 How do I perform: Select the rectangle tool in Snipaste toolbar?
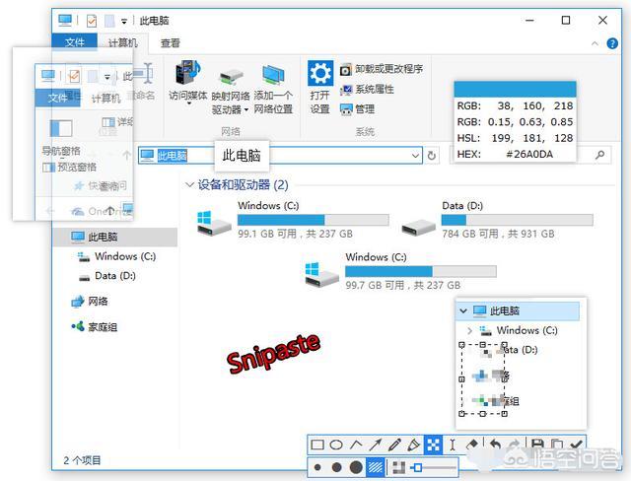click(317, 446)
